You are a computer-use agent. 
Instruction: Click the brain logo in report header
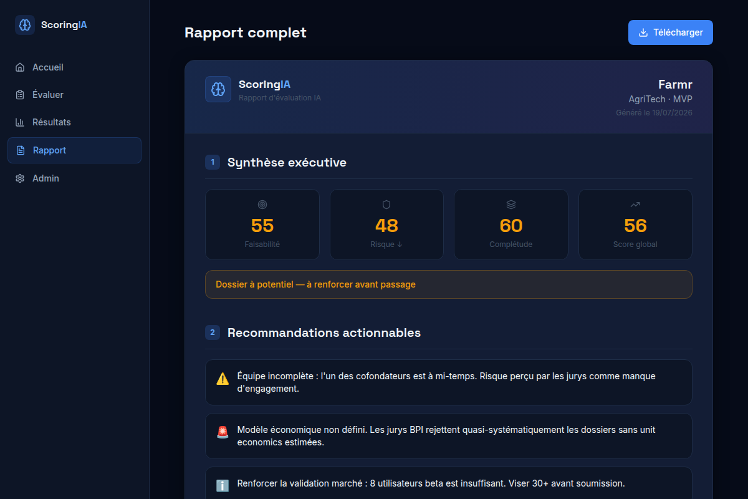[x=218, y=89]
